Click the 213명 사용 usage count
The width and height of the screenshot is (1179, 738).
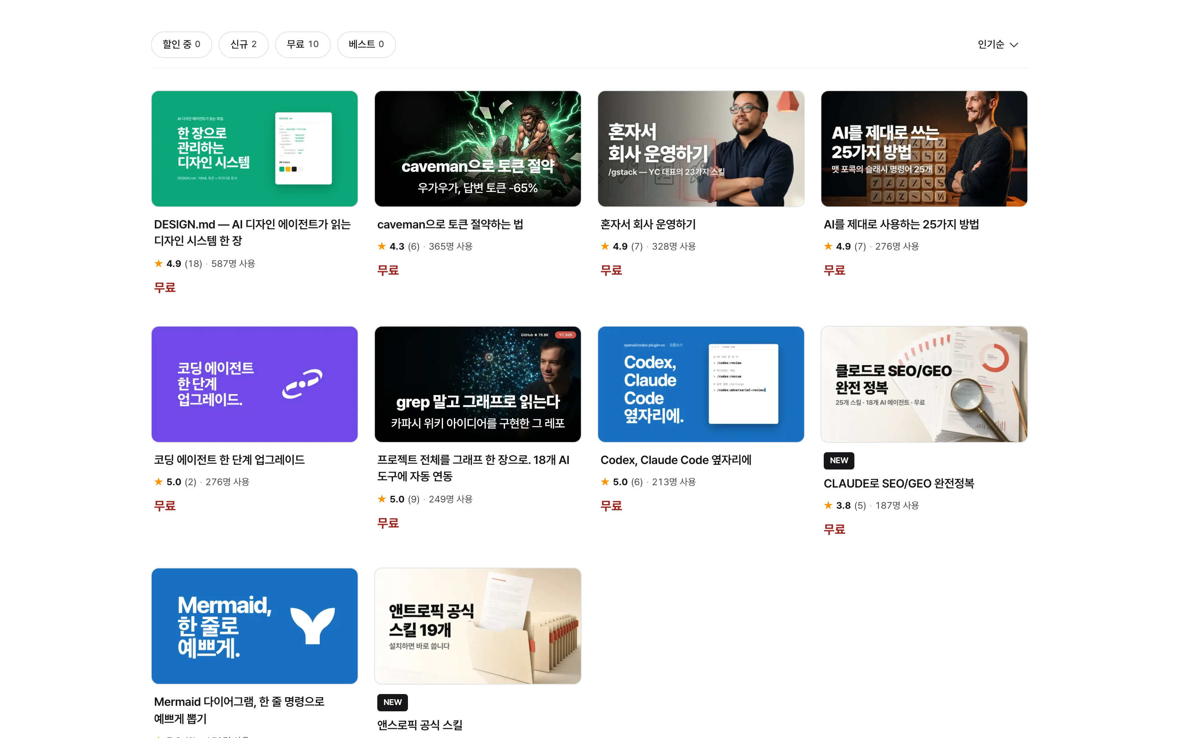674,482
